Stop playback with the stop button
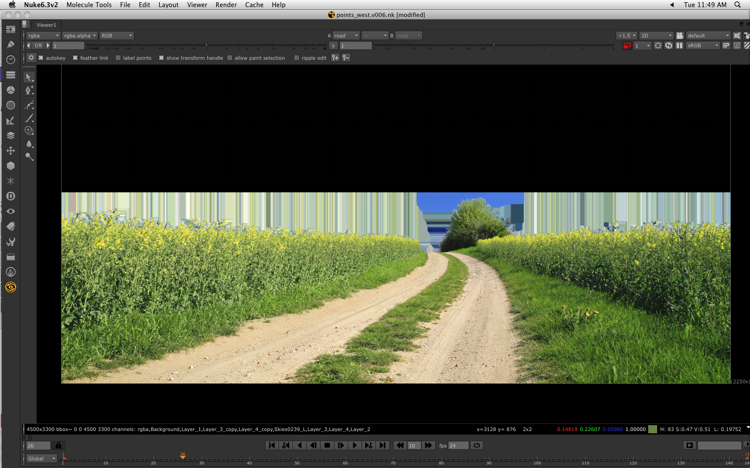The width and height of the screenshot is (750, 468). click(x=327, y=445)
